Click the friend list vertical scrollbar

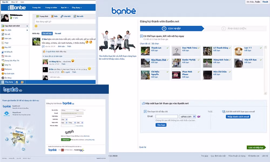point(265,67)
